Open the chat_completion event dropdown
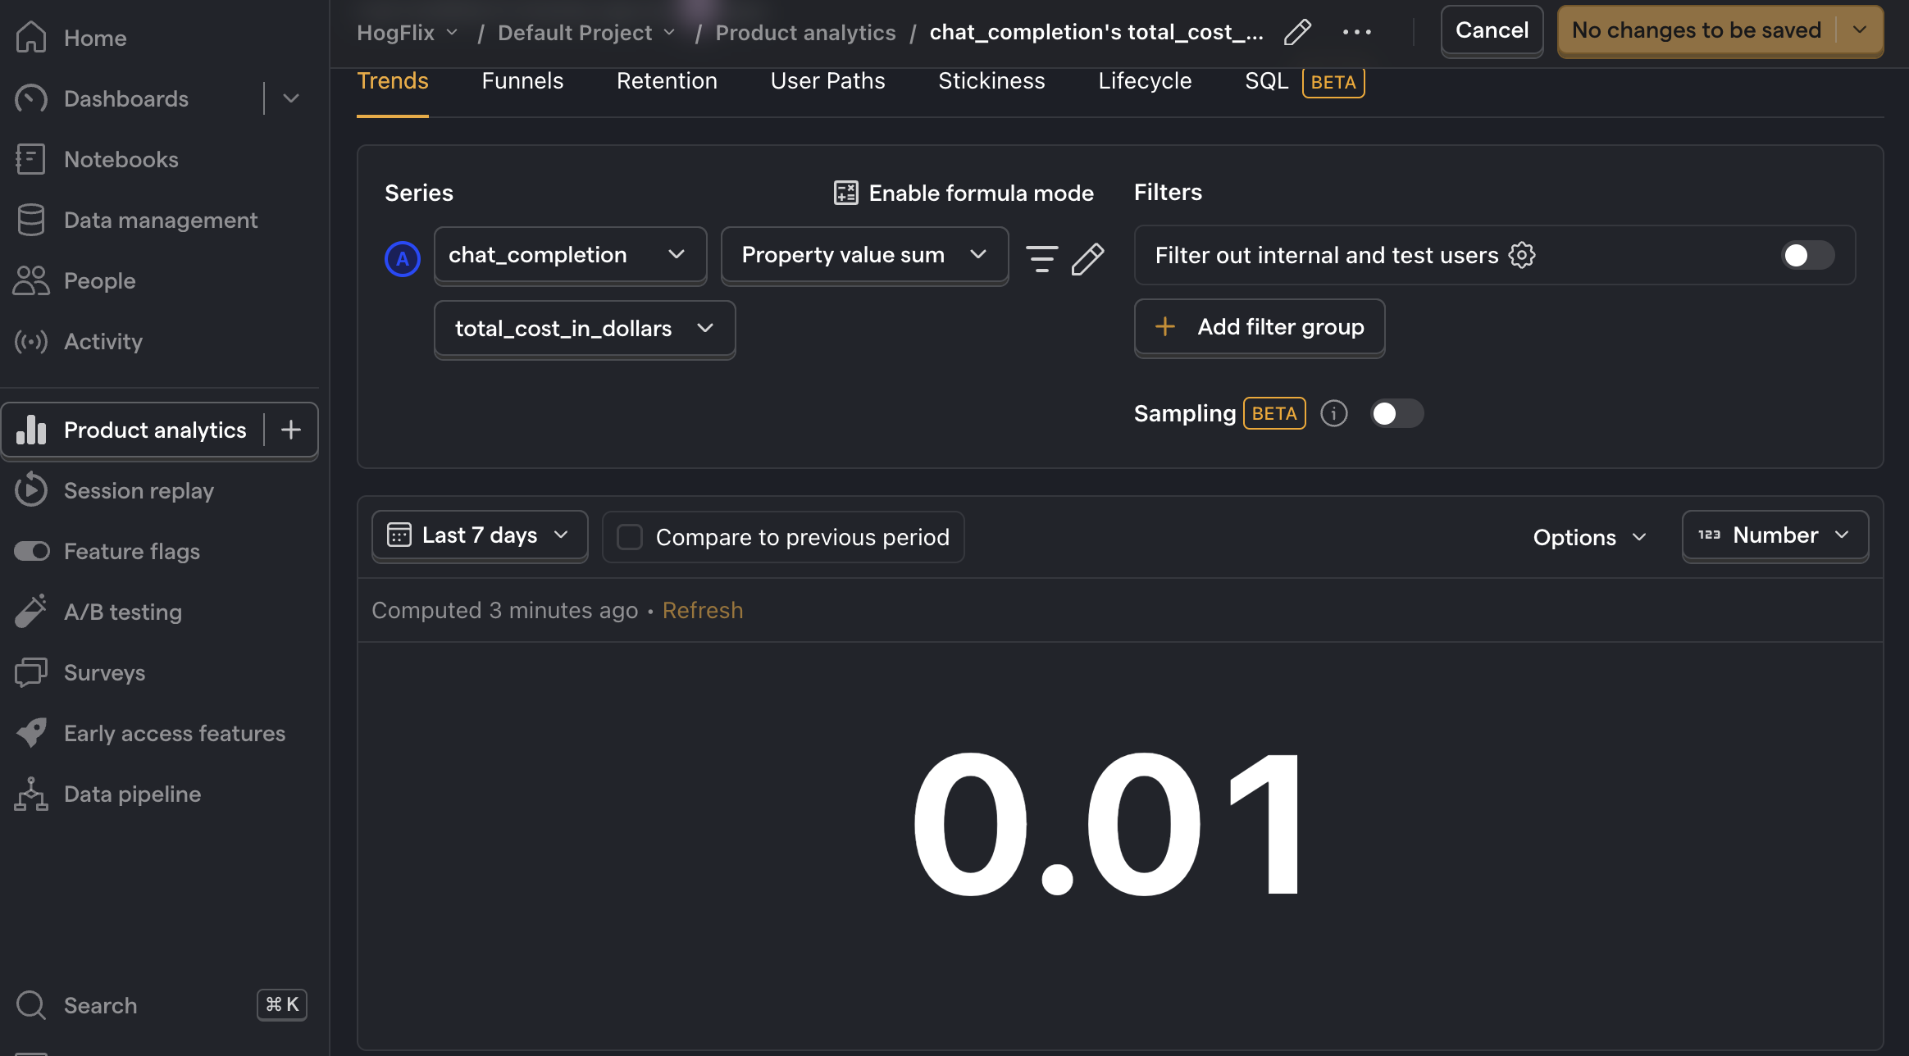1909x1056 pixels. point(570,255)
